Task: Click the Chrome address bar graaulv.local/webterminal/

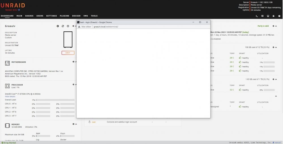Action: tap(106, 27)
